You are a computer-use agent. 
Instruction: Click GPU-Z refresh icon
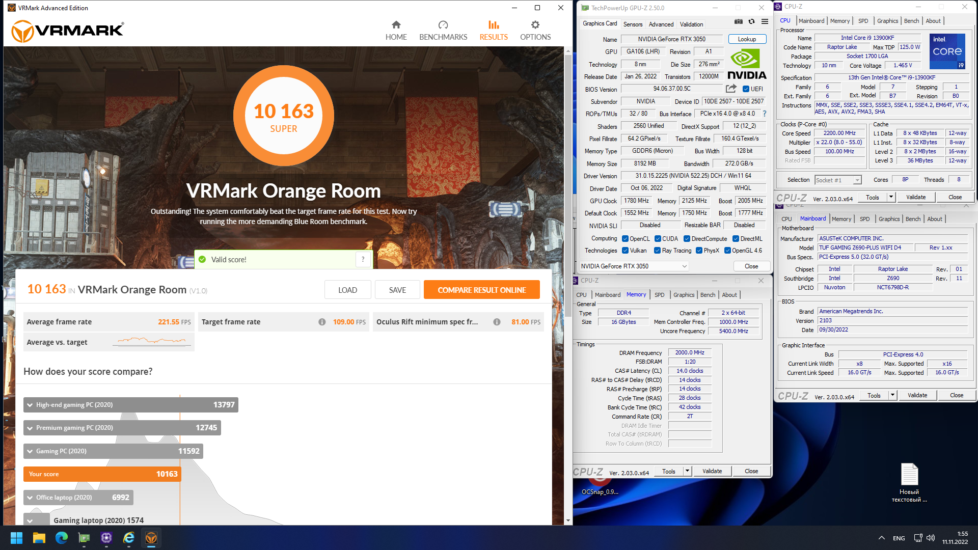(x=751, y=21)
